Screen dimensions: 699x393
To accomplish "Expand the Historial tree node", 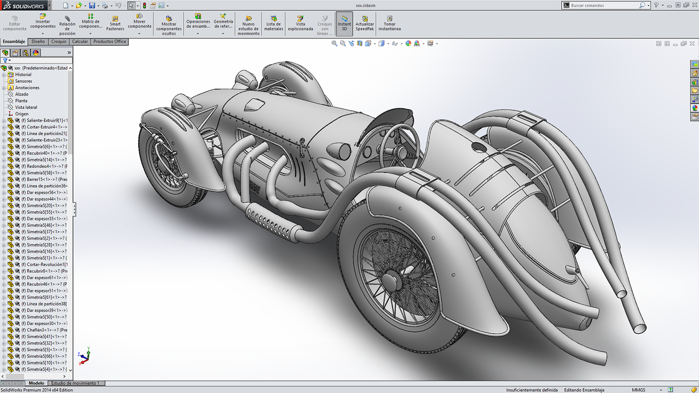I will point(4,75).
